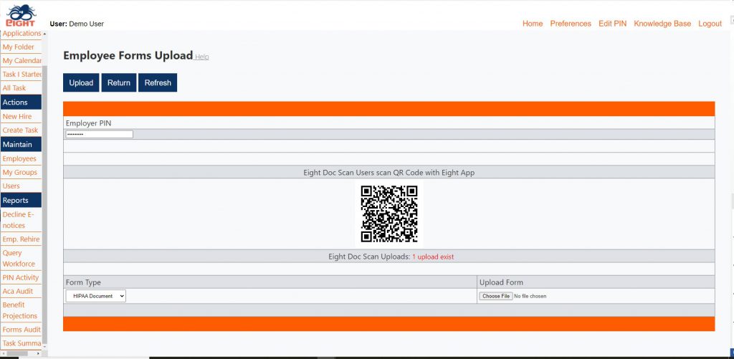
Task: Click the QR code image
Action: pos(389,214)
